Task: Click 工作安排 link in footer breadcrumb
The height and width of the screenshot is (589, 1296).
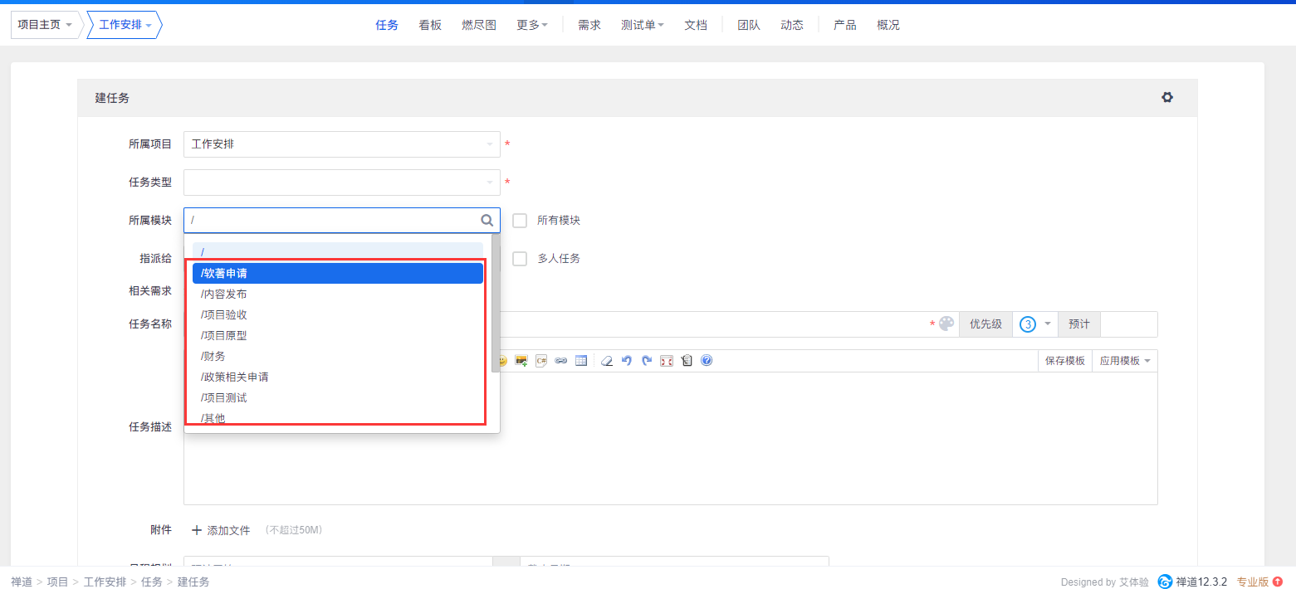Action: click(x=105, y=582)
